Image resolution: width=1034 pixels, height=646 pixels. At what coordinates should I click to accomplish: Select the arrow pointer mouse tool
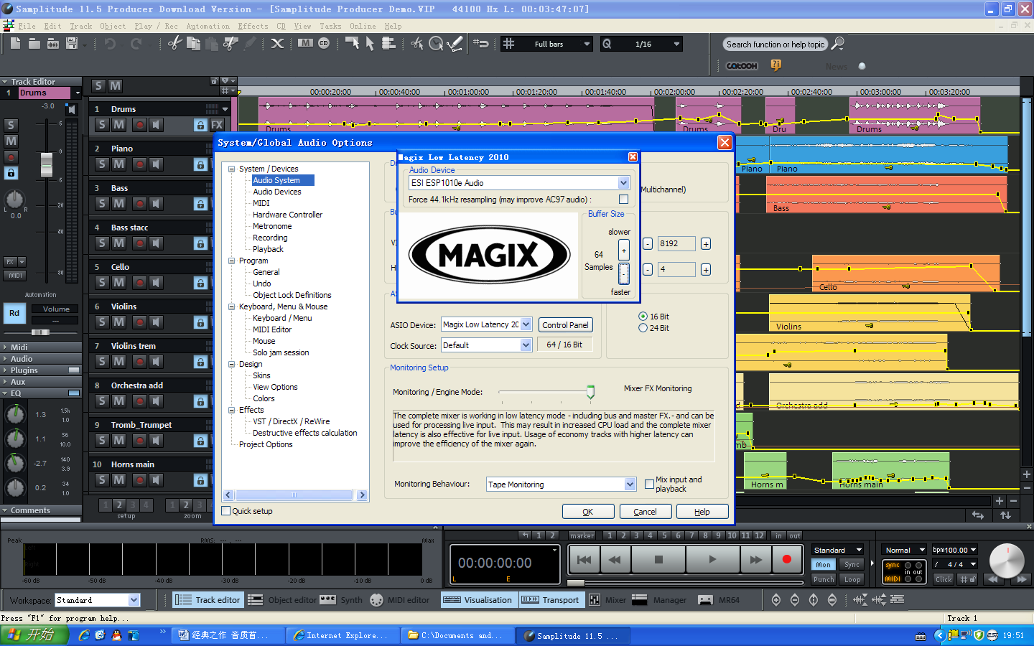[x=370, y=44]
